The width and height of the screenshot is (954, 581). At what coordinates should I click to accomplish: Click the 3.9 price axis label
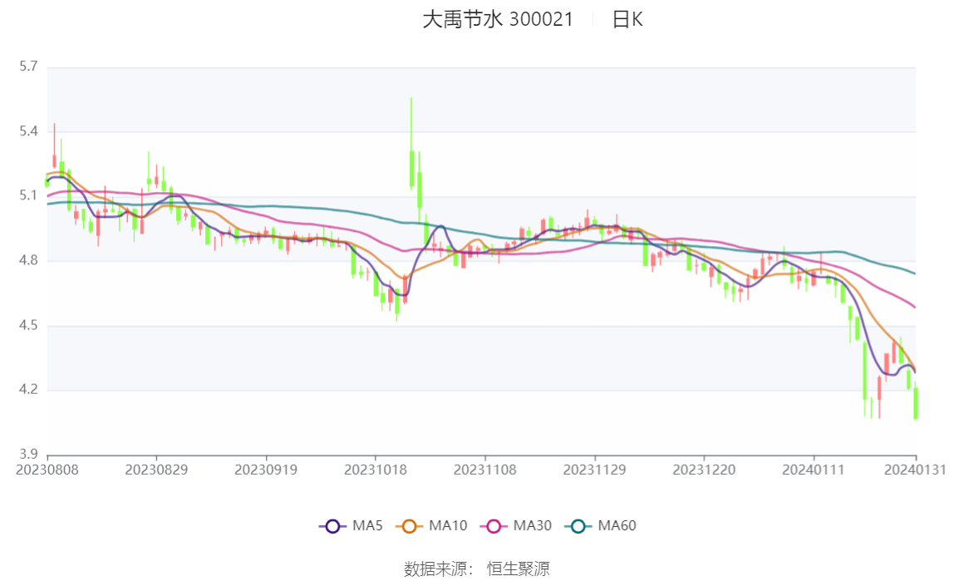click(x=28, y=455)
